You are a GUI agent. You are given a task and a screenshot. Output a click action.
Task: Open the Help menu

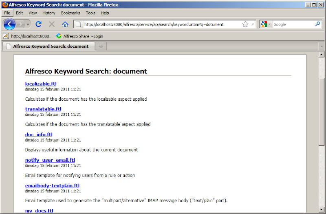click(x=105, y=13)
